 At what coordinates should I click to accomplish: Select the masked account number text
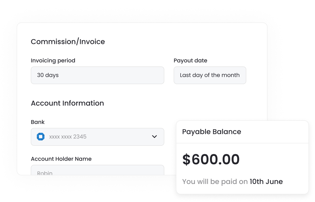pyautogui.click(x=68, y=137)
